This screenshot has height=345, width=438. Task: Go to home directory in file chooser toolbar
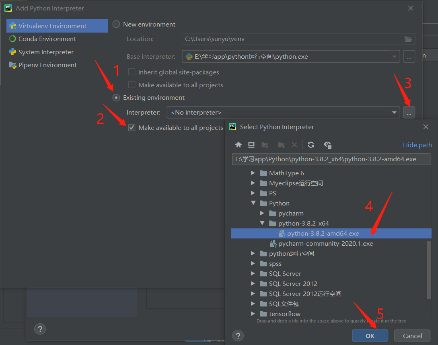[x=238, y=145]
